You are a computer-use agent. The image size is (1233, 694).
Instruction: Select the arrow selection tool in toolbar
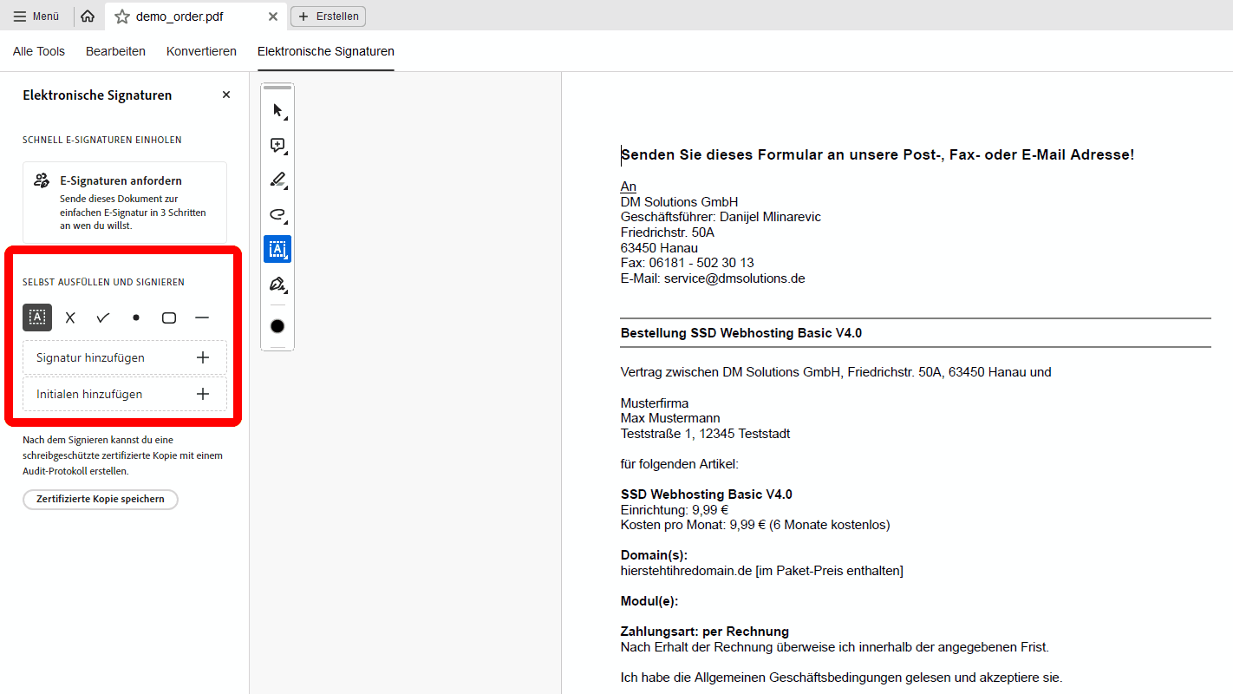click(277, 110)
